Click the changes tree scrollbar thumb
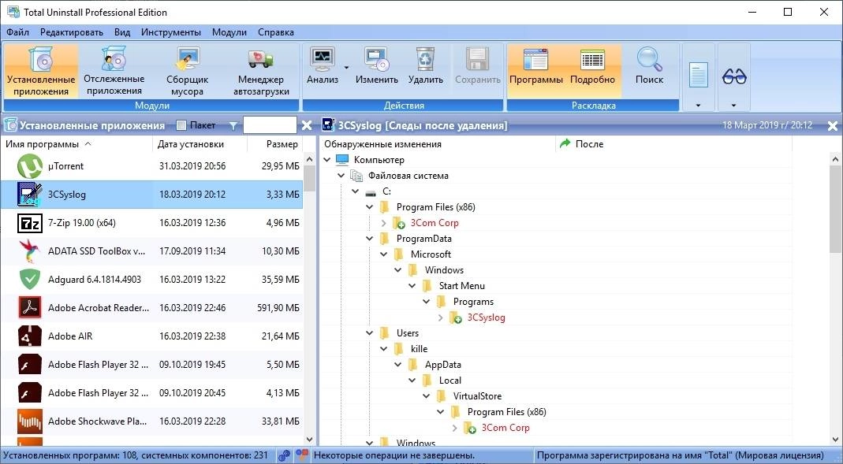 (835, 210)
